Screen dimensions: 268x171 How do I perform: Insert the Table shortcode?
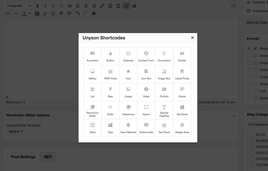(x=92, y=128)
